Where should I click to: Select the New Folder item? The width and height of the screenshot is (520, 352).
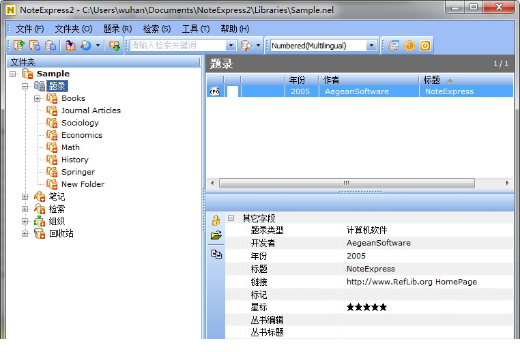[x=83, y=184]
